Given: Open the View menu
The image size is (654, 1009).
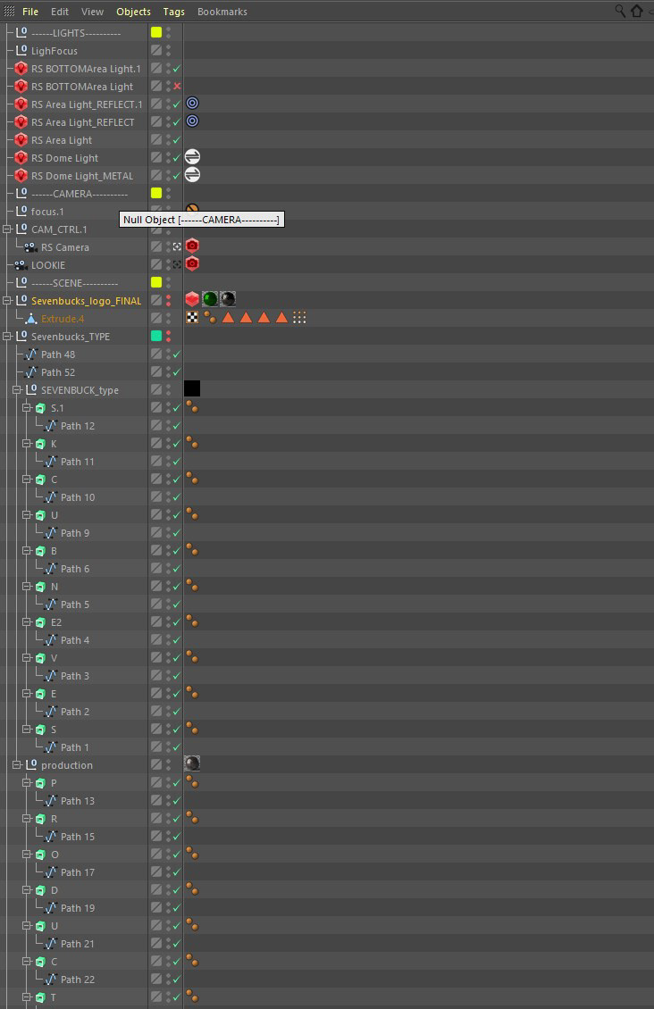Looking at the screenshot, I should [92, 12].
